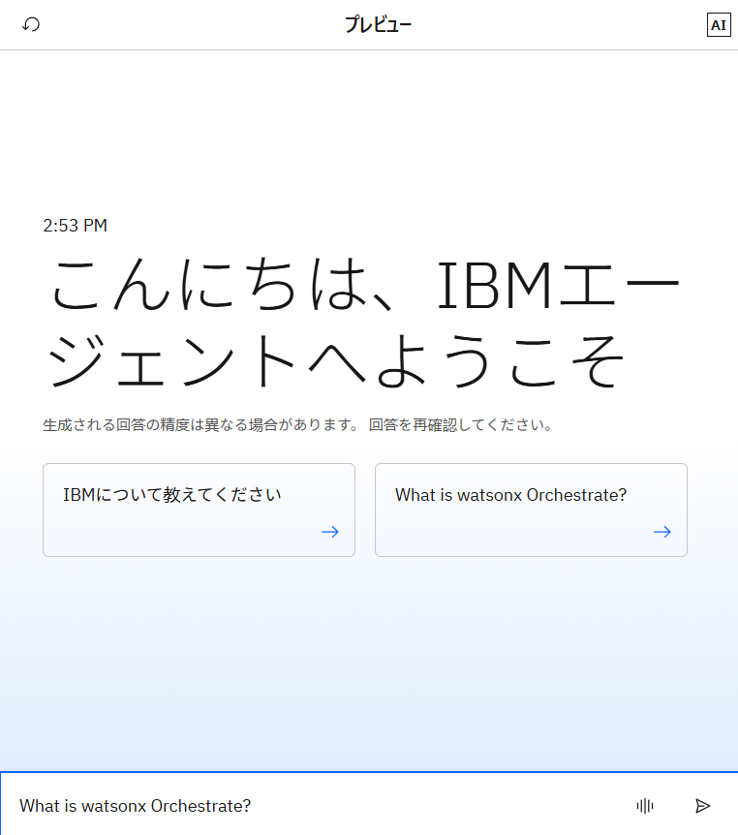Click empty space in the input bar
This screenshot has height=835, width=738.
pyautogui.click(x=436, y=805)
